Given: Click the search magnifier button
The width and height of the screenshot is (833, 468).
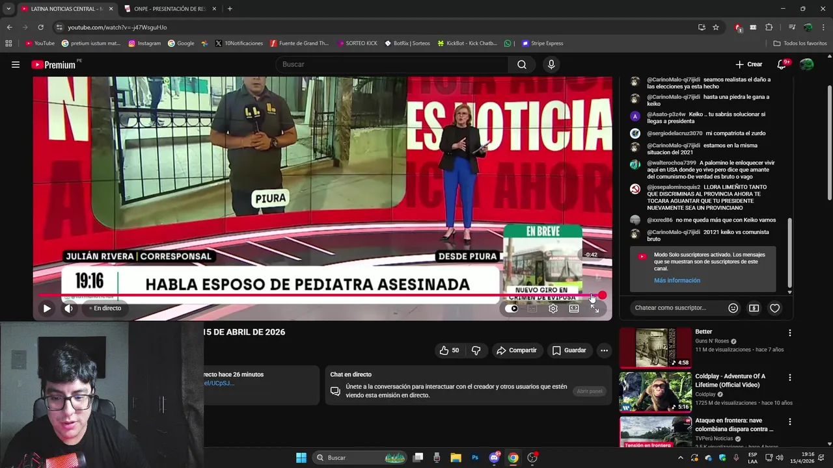Looking at the screenshot, I should 522,64.
